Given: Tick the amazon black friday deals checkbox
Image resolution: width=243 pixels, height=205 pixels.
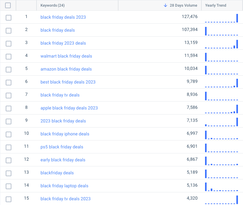Looking at the screenshot, I should (9, 69).
